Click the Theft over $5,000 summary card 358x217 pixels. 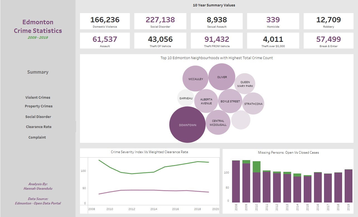click(x=272, y=40)
